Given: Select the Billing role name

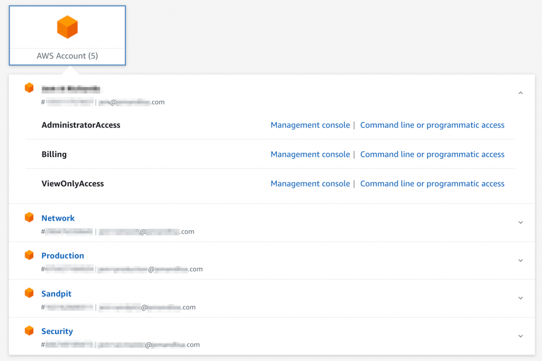Looking at the screenshot, I should [x=54, y=155].
